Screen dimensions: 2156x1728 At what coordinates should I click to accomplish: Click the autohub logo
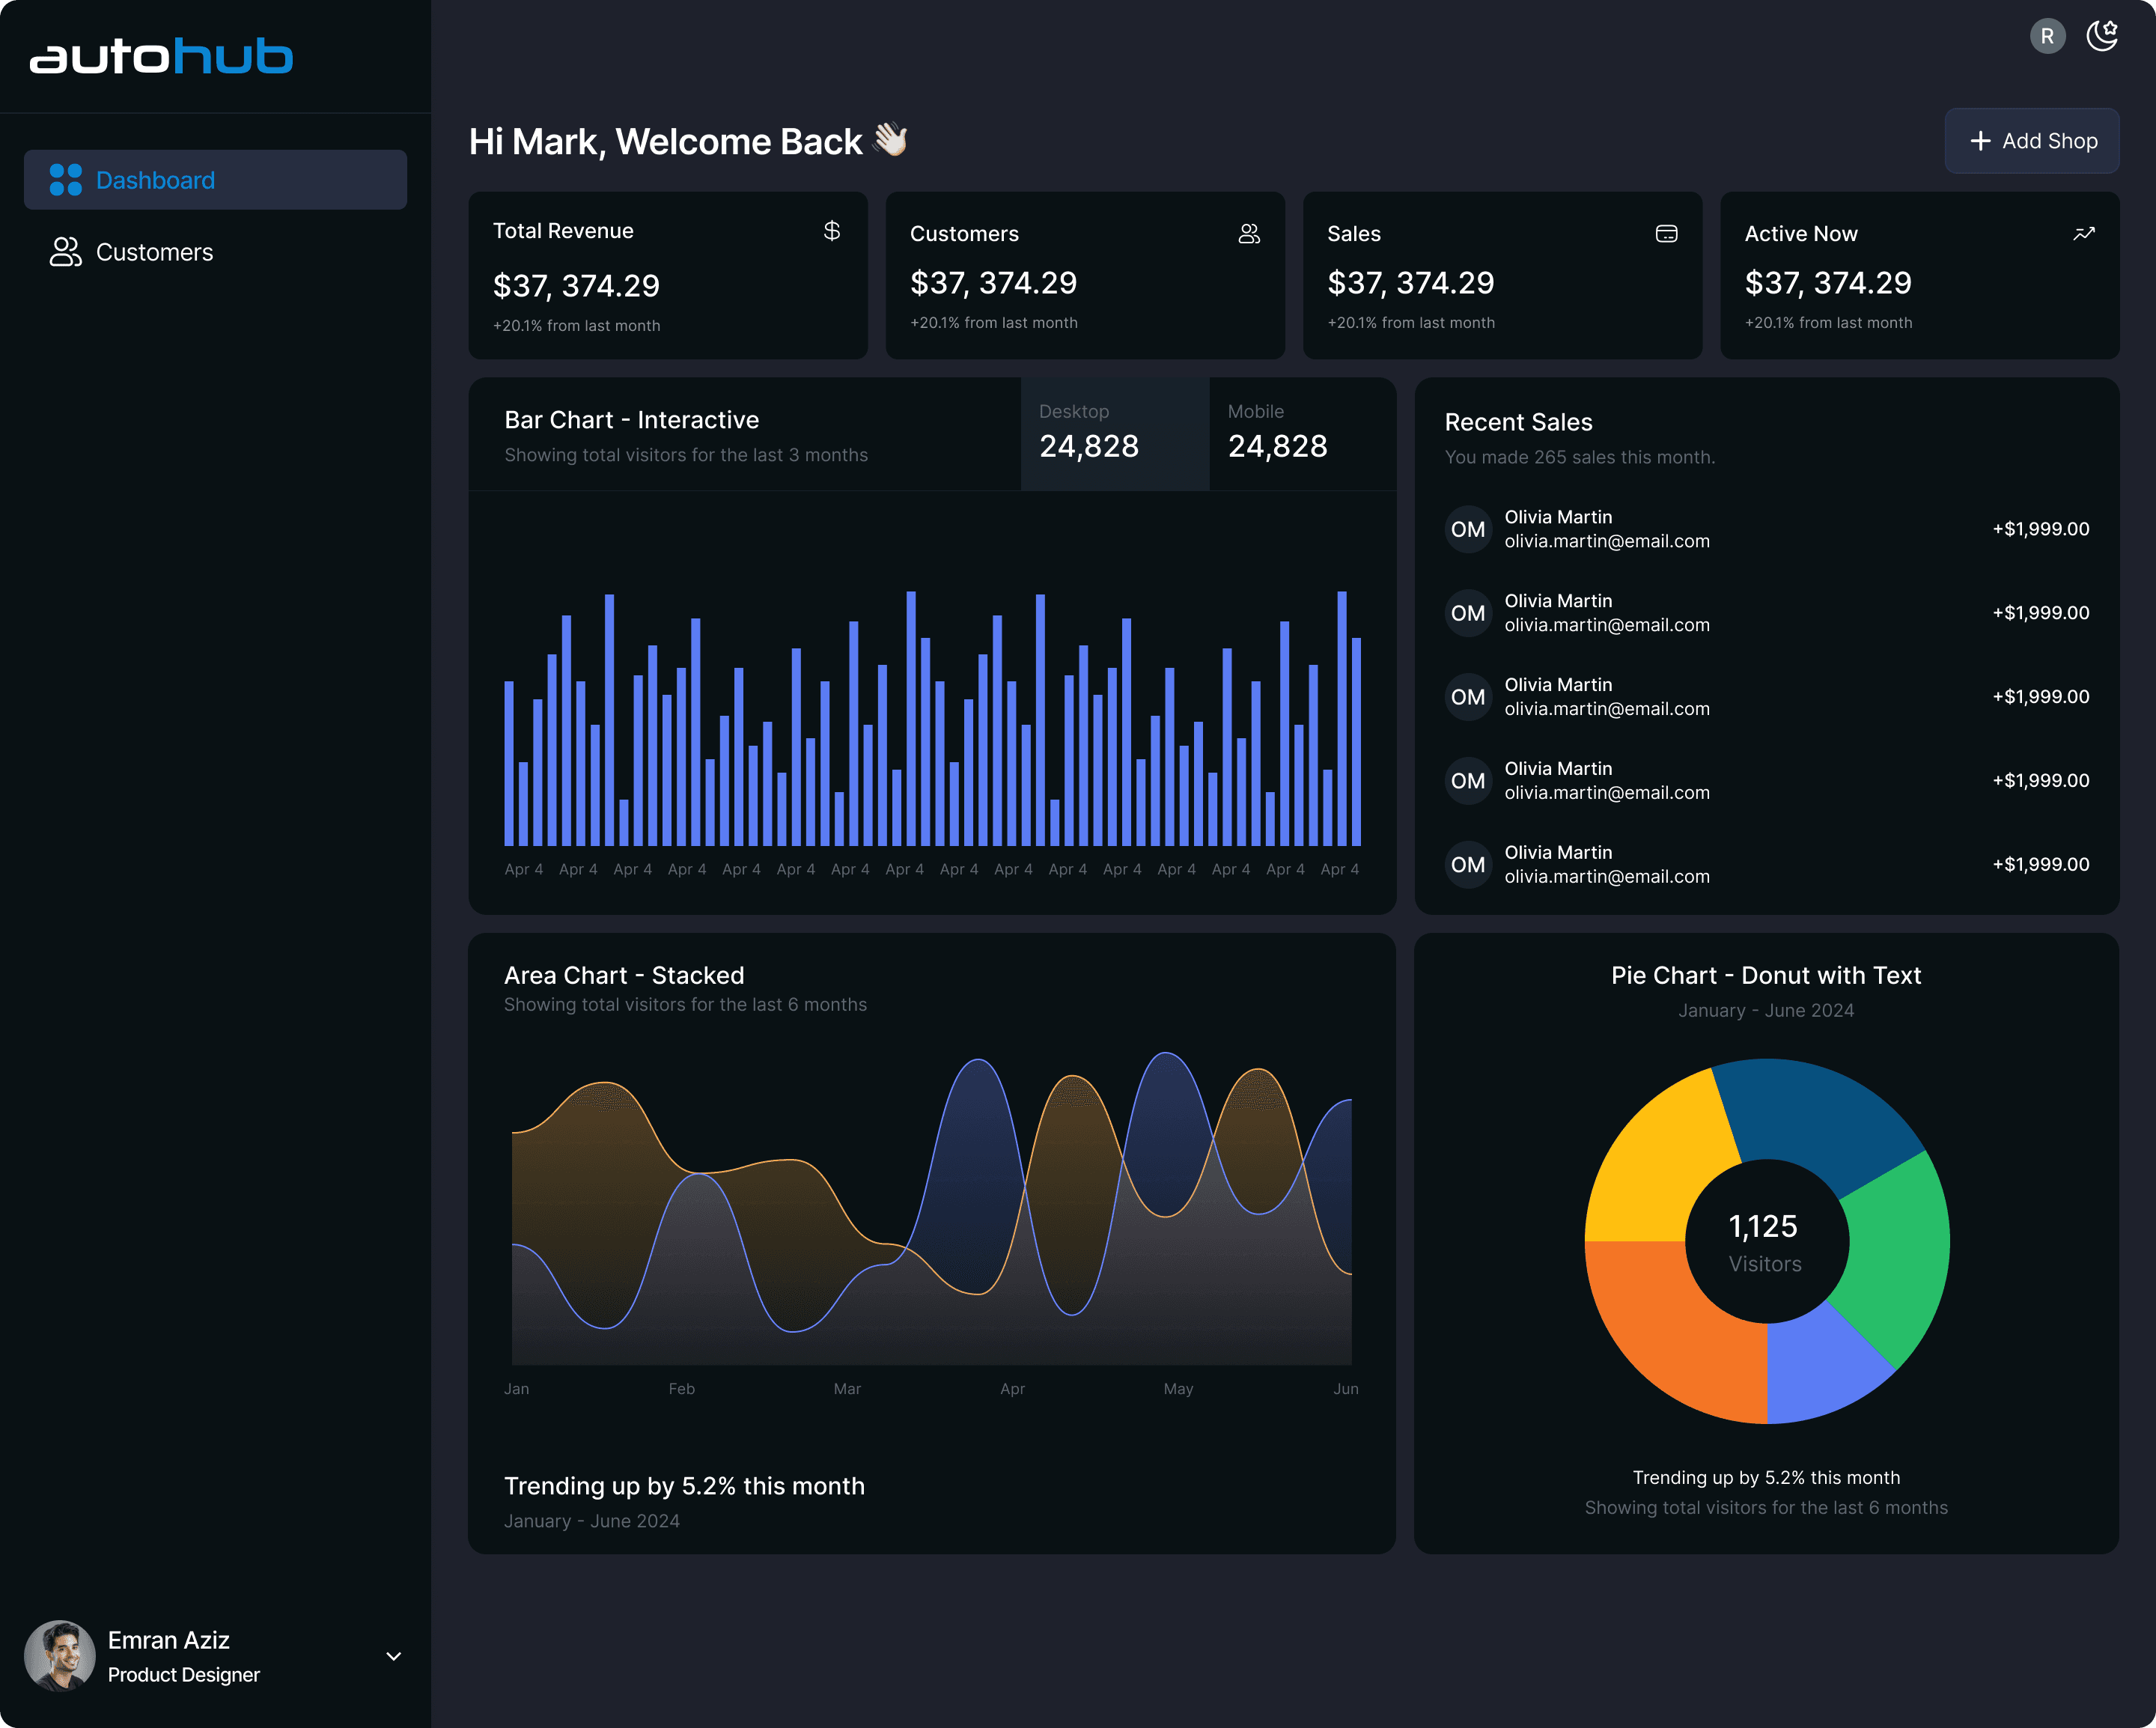pyautogui.click(x=161, y=56)
